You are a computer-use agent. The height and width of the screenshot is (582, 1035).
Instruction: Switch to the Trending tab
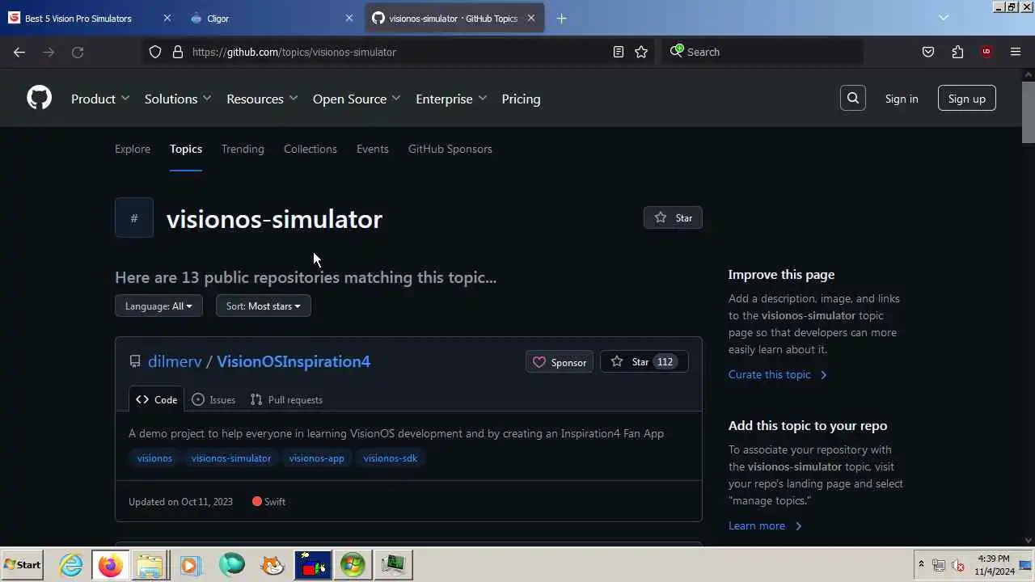pos(243,149)
